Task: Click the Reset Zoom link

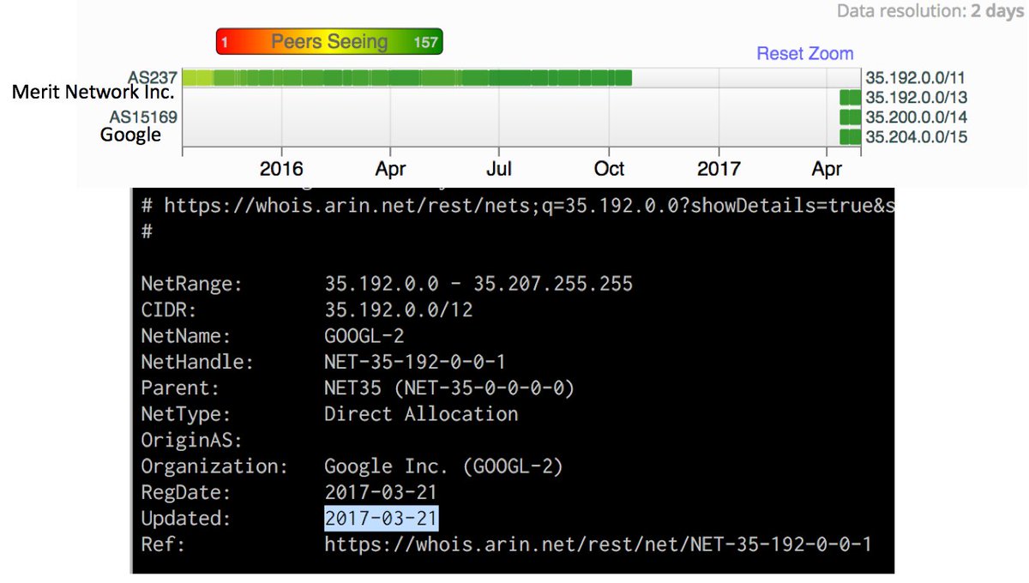Action: coord(804,53)
